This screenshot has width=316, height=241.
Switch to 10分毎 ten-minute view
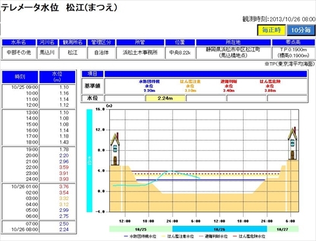pos(301,30)
